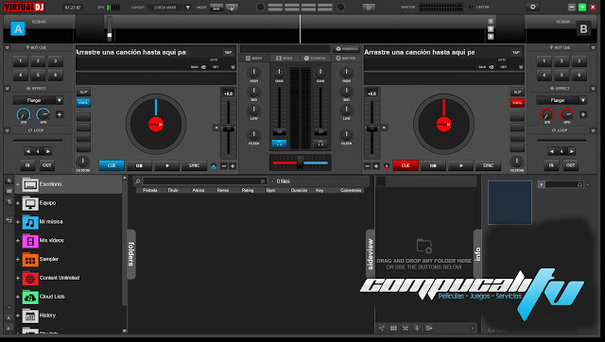Click the TAP button on deck A

click(228, 53)
